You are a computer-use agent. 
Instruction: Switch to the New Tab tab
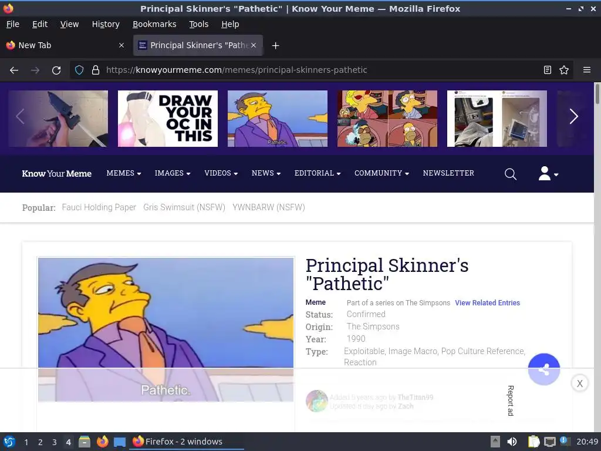(x=66, y=45)
